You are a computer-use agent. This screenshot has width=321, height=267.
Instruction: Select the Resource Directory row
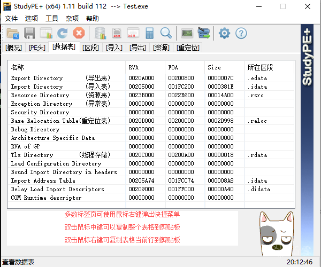[x=151, y=95]
